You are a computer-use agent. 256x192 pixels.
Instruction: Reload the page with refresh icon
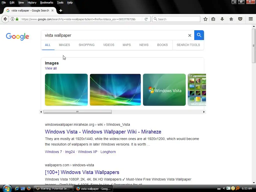pyautogui.click(x=146, y=19)
